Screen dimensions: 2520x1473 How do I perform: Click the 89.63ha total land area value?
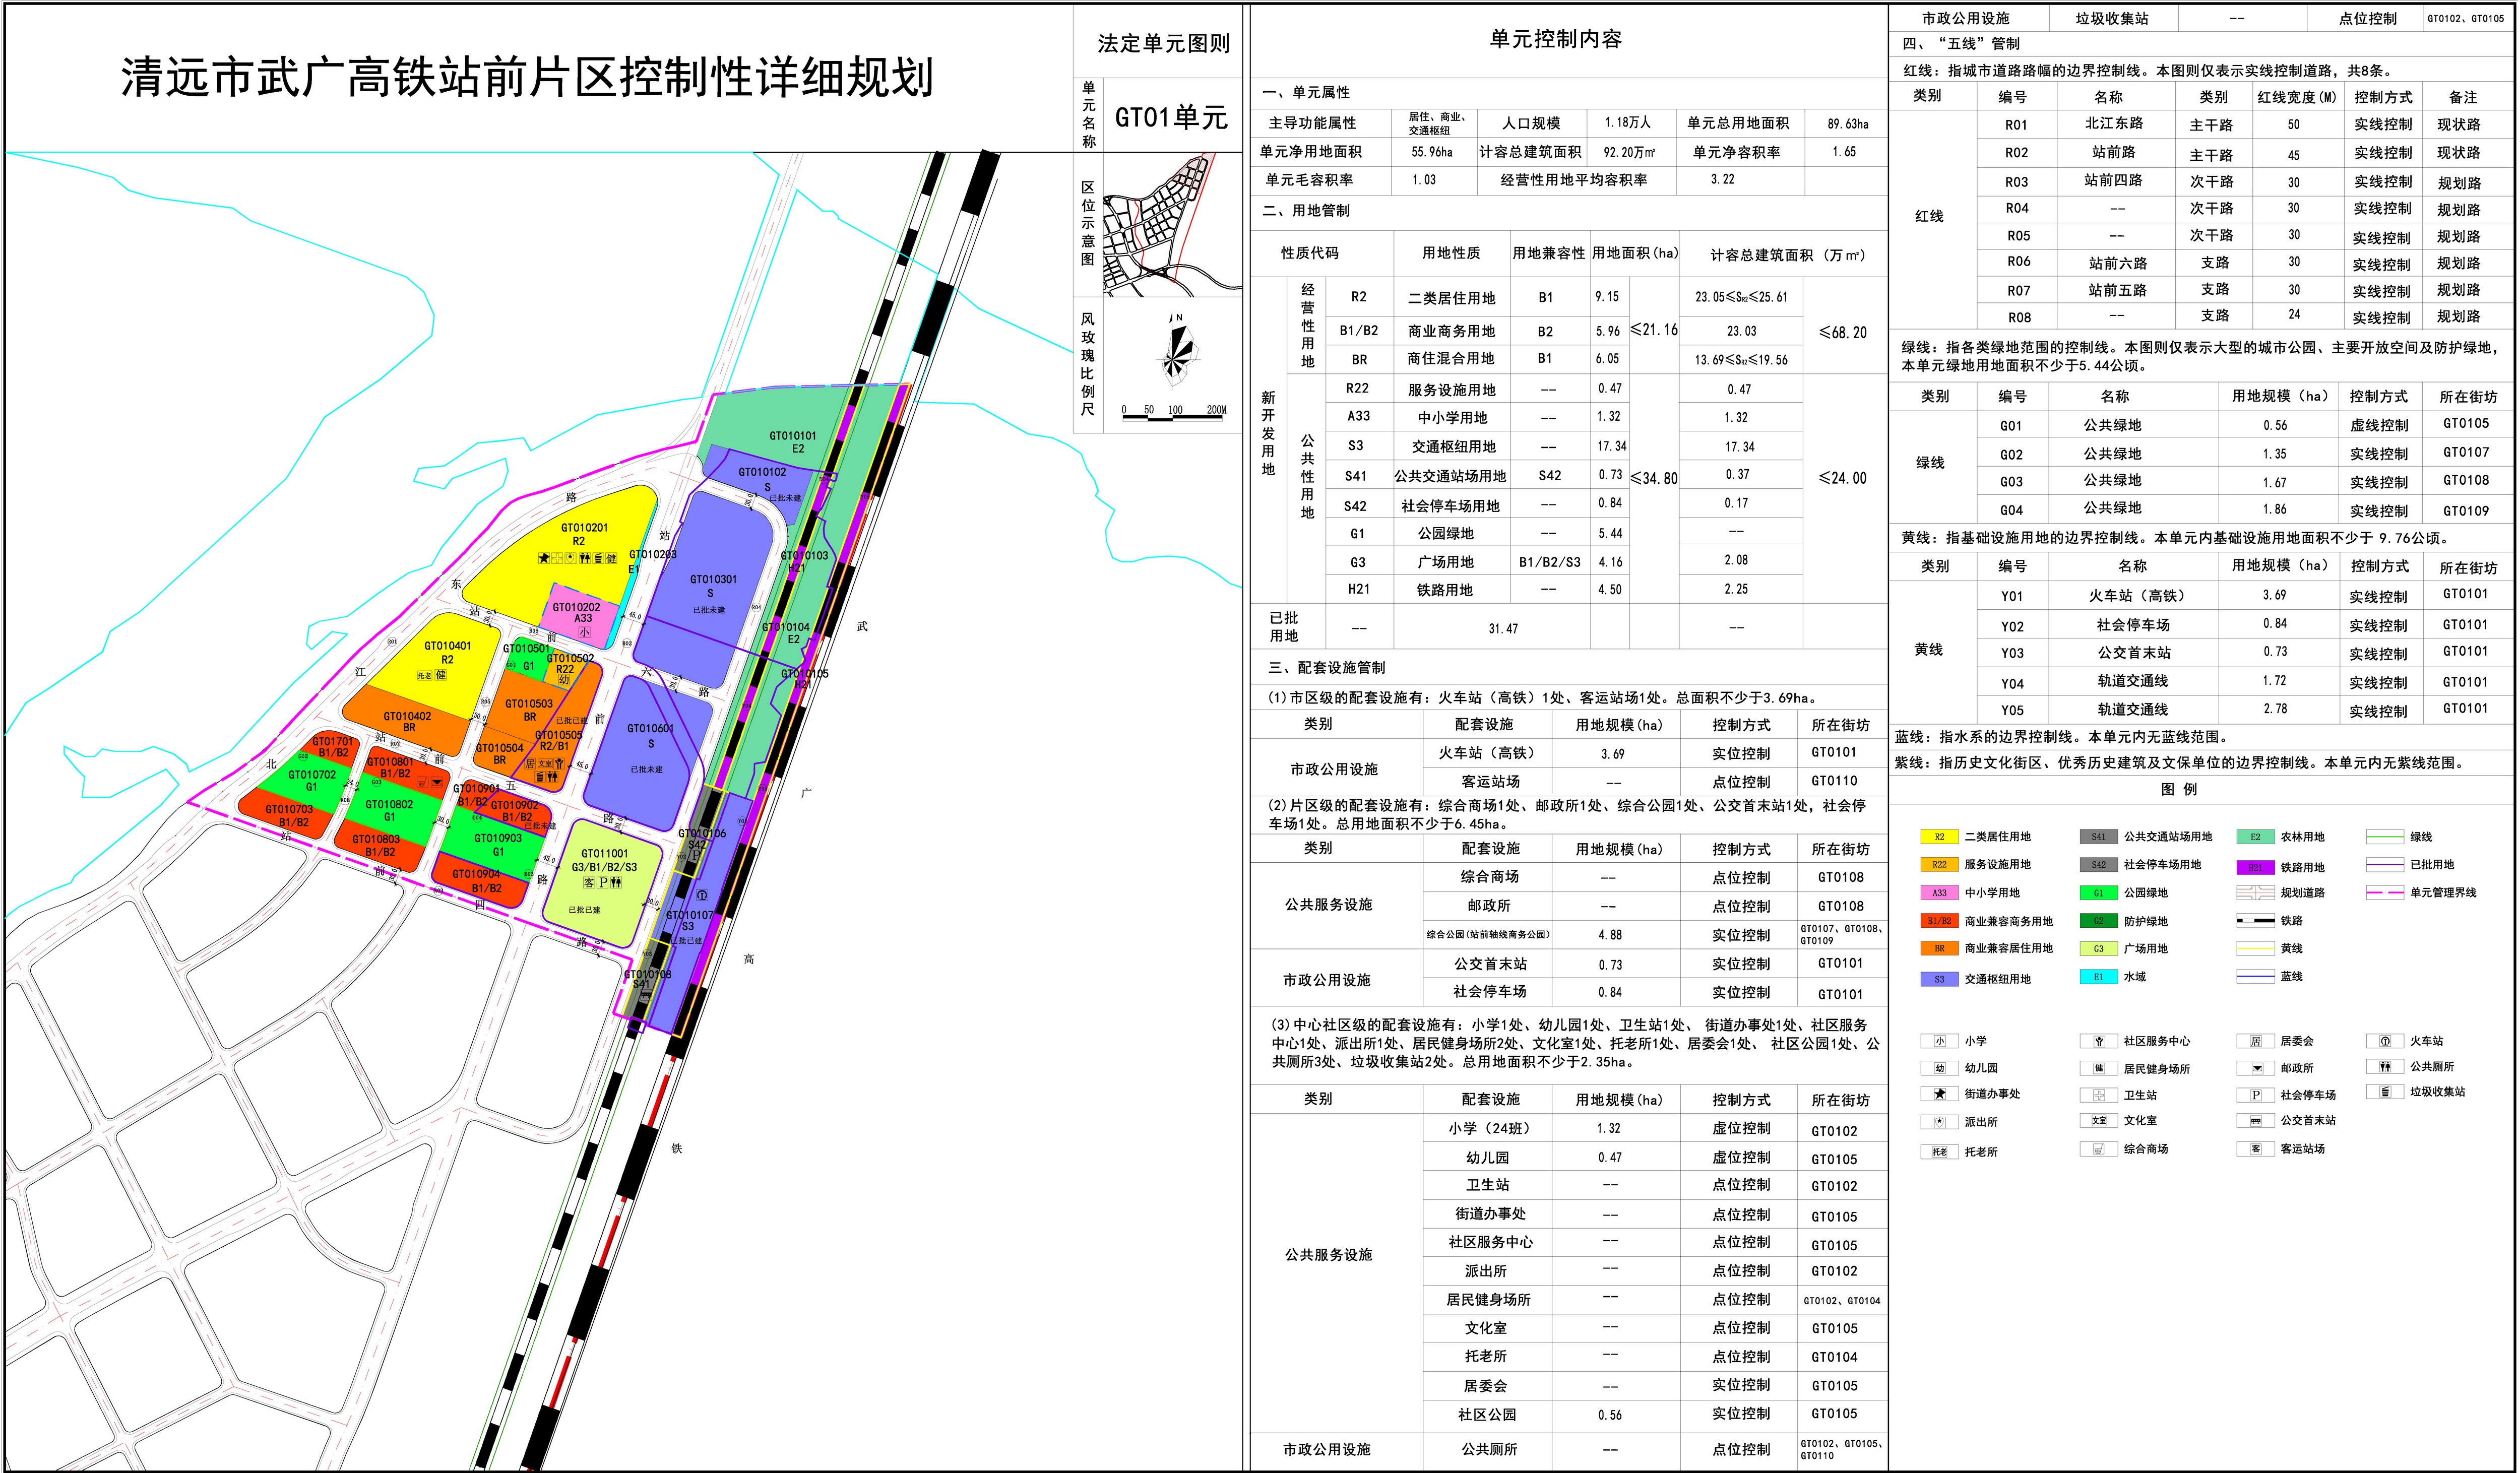pyautogui.click(x=1847, y=124)
